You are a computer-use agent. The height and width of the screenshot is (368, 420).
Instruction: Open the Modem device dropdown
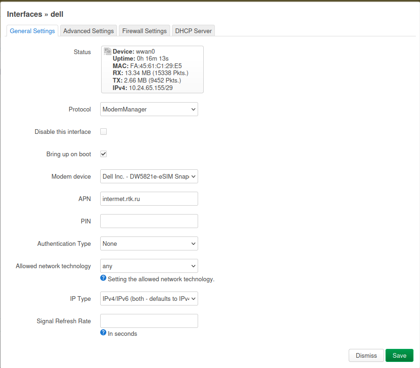149,176
